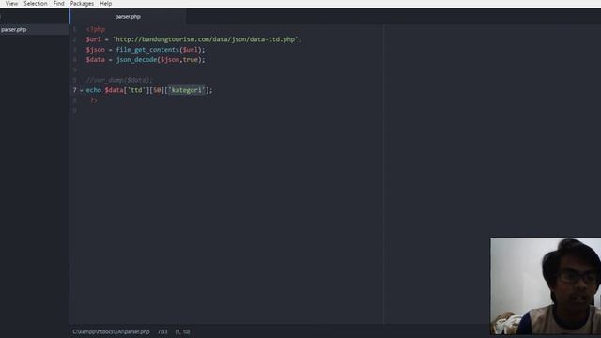The width and height of the screenshot is (601, 338).
Task: Click the <?php opening tag
Action: tap(96, 29)
